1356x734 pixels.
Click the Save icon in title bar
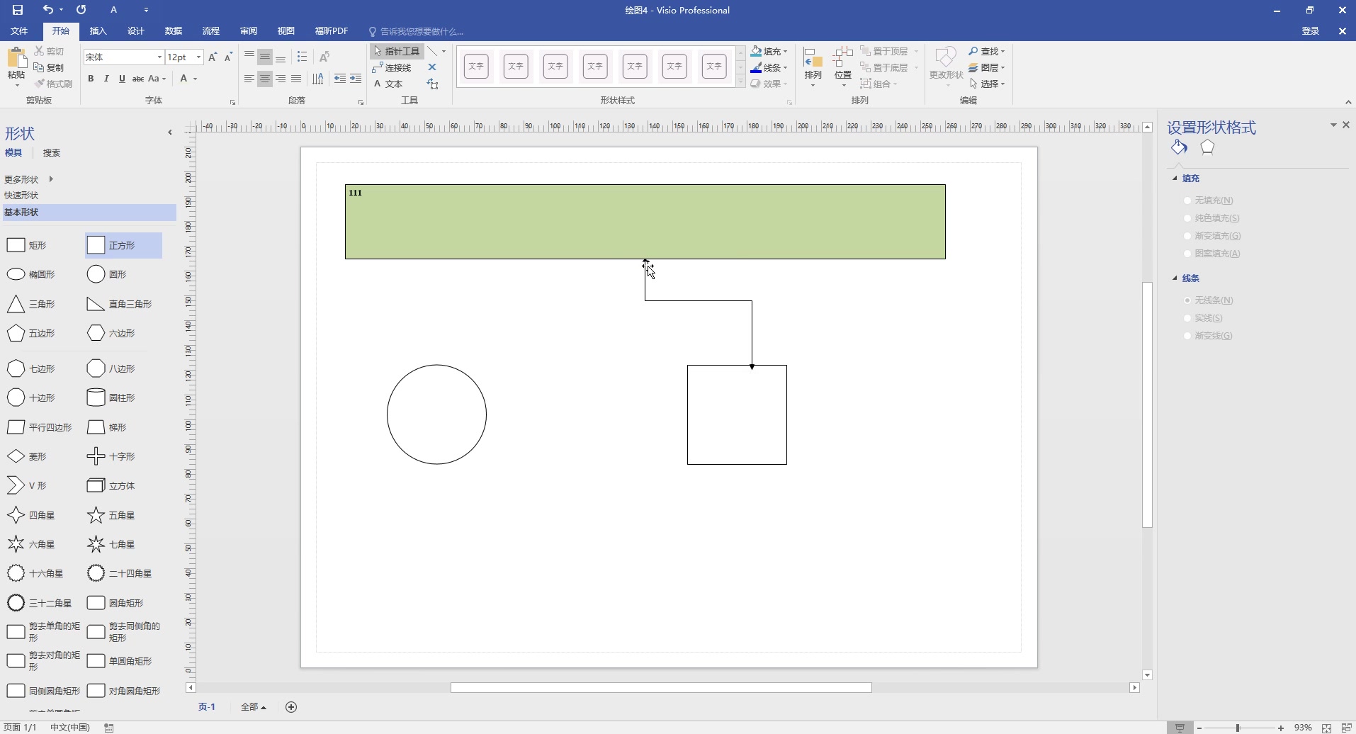click(x=18, y=10)
